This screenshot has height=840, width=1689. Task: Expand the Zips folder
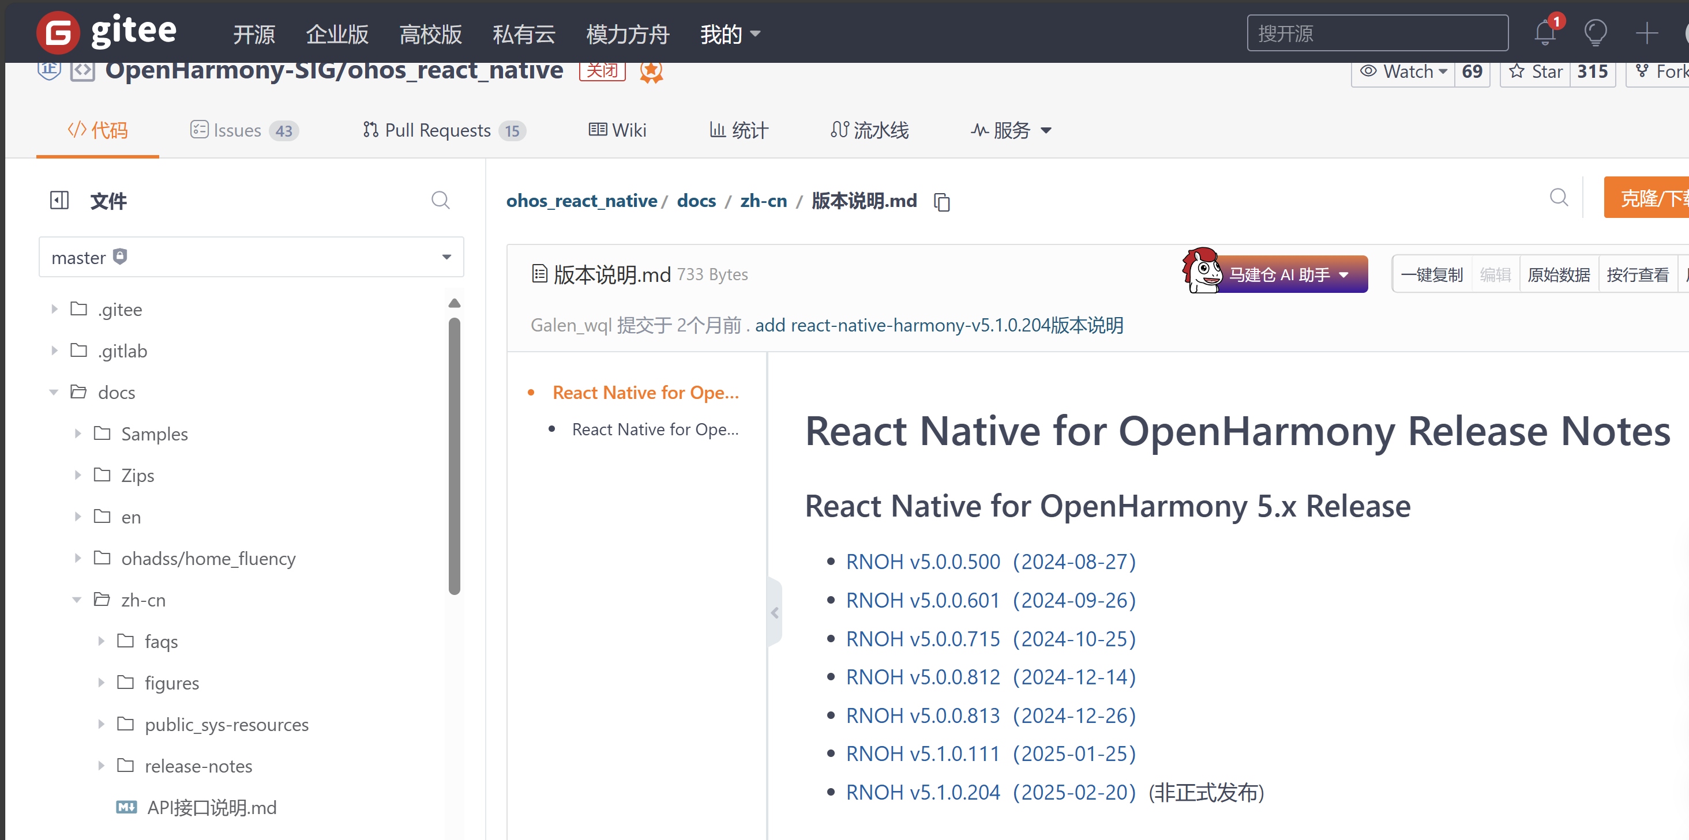[77, 475]
